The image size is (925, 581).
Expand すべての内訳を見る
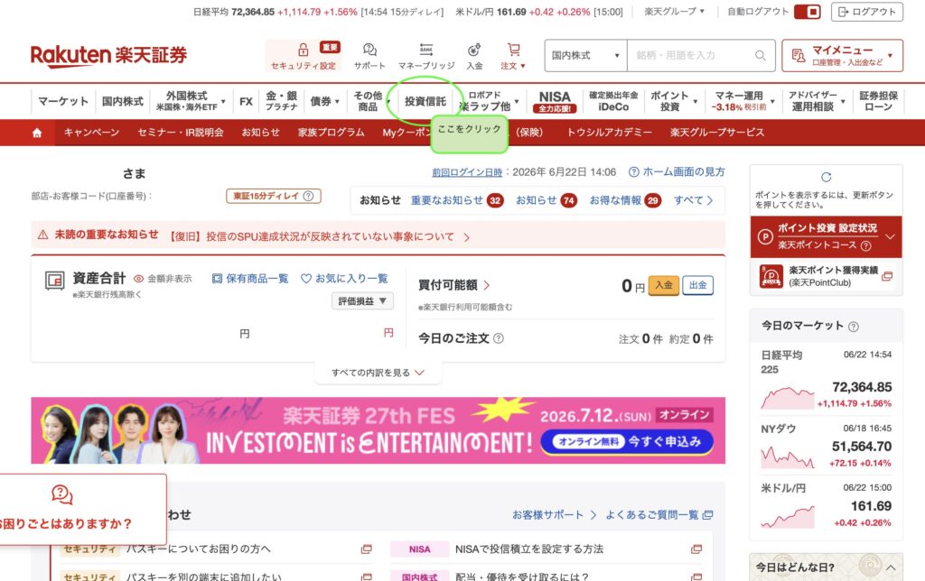[x=378, y=373]
